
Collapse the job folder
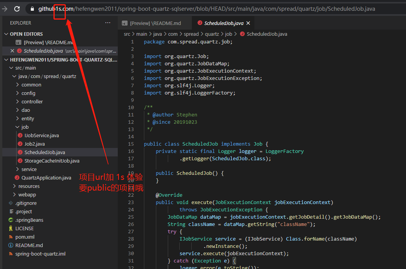click(17, 127)
